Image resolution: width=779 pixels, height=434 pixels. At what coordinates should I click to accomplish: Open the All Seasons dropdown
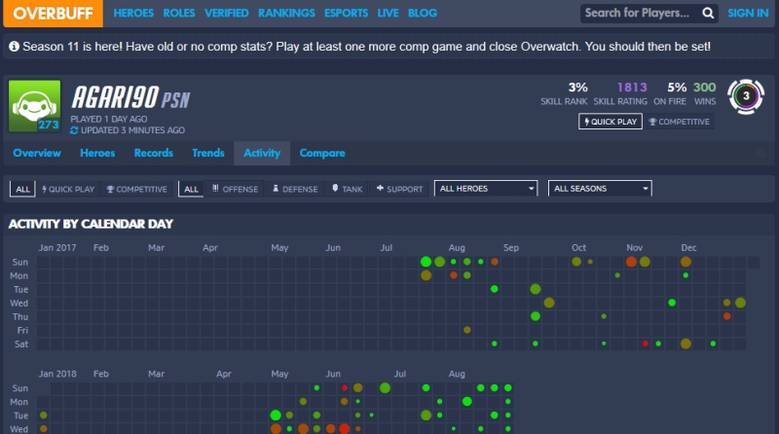tap(600, 188)
